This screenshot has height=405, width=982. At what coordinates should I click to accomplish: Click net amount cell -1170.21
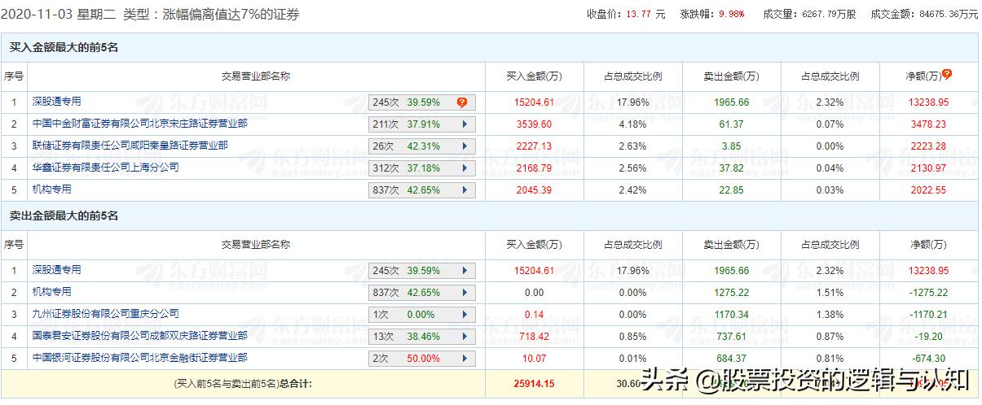click(x=929, y=315)
